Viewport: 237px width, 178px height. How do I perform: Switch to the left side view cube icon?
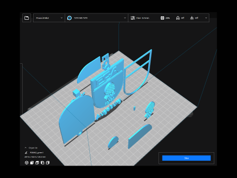[x=42, y=163]
